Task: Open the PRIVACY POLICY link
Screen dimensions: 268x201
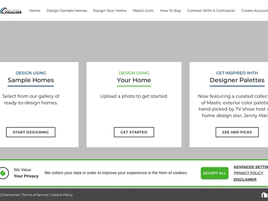Action: (x=248, y=173)
